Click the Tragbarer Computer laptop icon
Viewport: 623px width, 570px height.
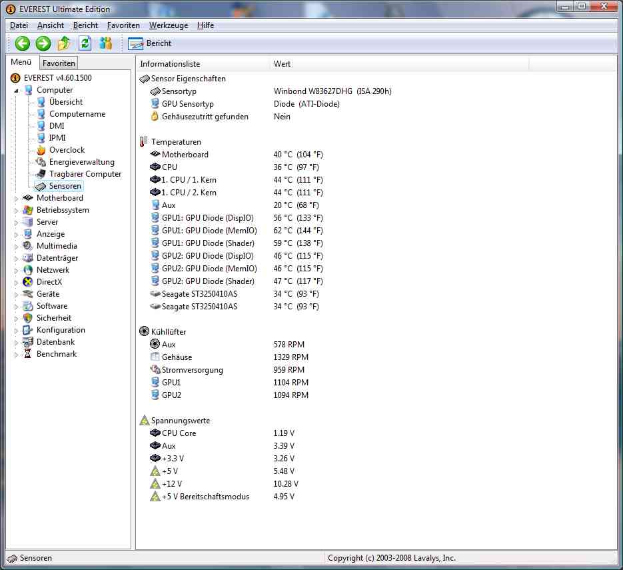pyautogui.click(x=41, y=174)
